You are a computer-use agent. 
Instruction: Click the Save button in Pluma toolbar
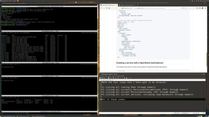(110, 78)
